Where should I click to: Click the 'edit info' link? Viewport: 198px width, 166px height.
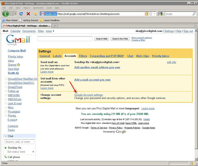click(x=171, y=62)
